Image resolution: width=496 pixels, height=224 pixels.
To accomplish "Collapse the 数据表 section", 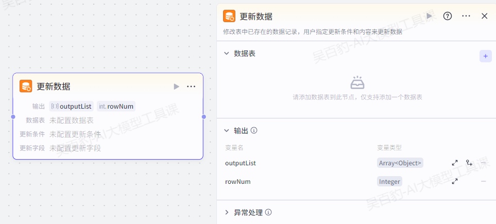I will tap(227, 54).
